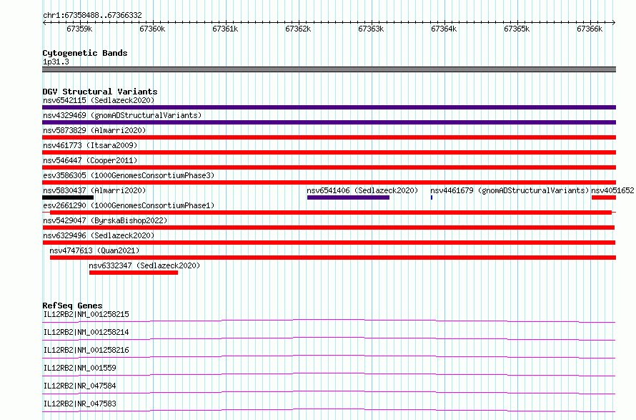Open IL12RB2|NM_001258215 transcript label
Viewport: 636px width, 420px height.
click(86, 314)
